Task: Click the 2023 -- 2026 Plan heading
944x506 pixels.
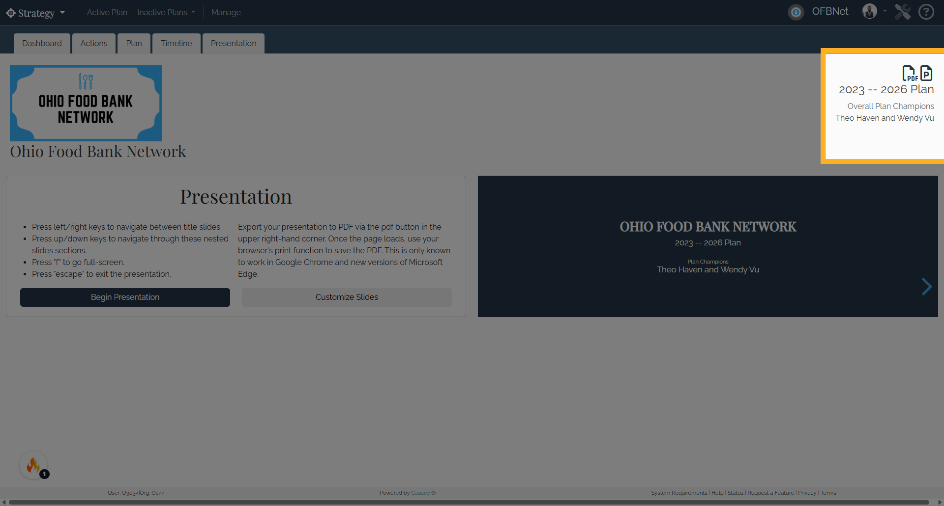Action: (x=886, y=89)
